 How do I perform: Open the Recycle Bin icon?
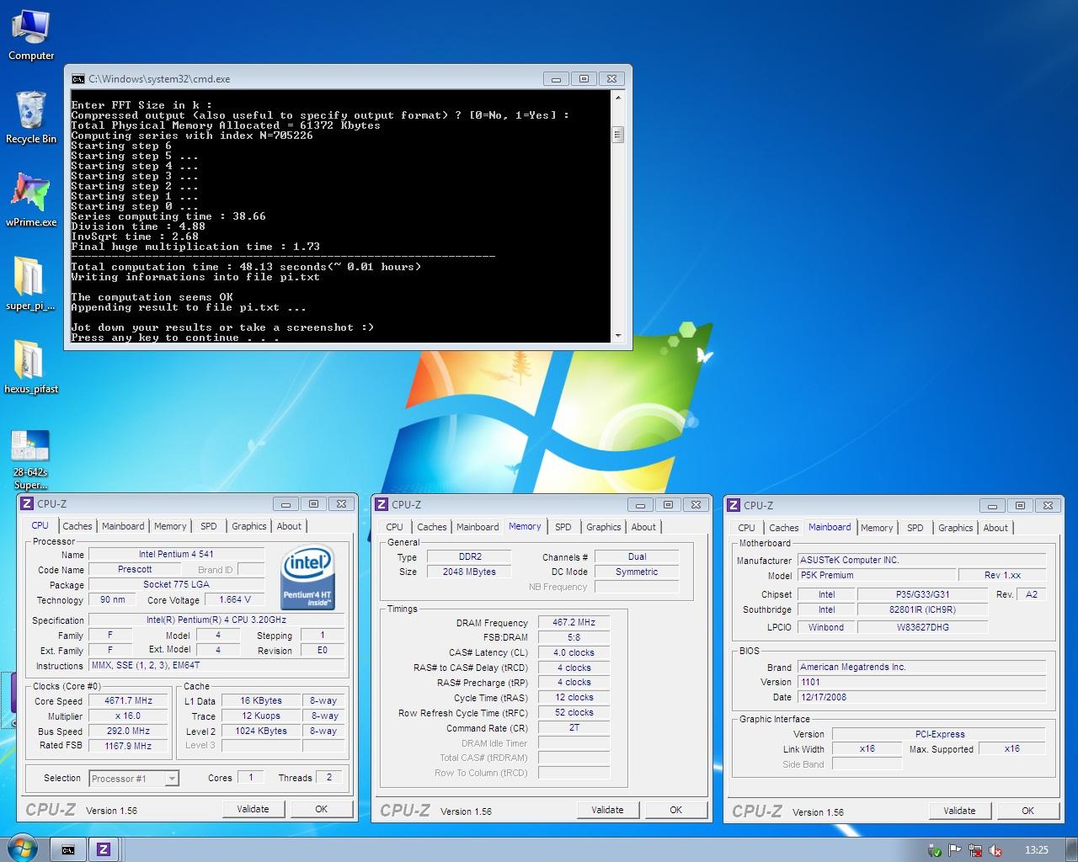[31, 117]
